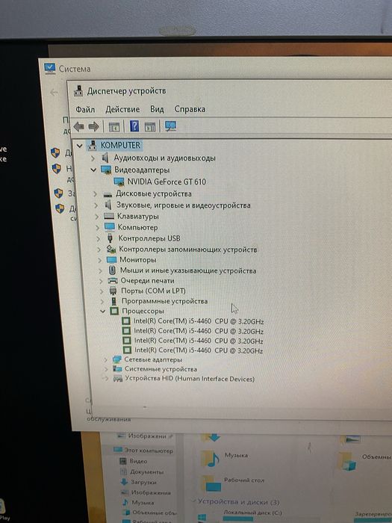Expand Устройства HID category
392x523 pixels.
tap(105, 379)
